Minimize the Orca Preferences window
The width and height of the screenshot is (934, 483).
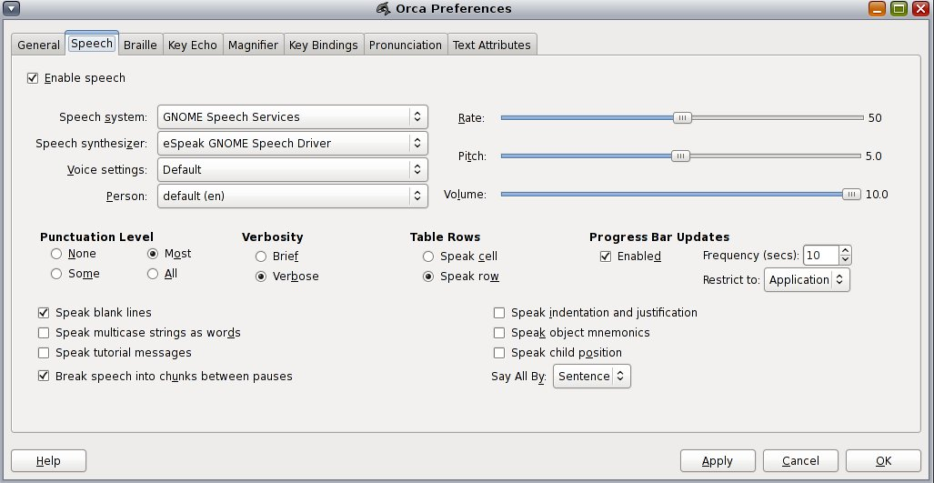pos(877,8)
